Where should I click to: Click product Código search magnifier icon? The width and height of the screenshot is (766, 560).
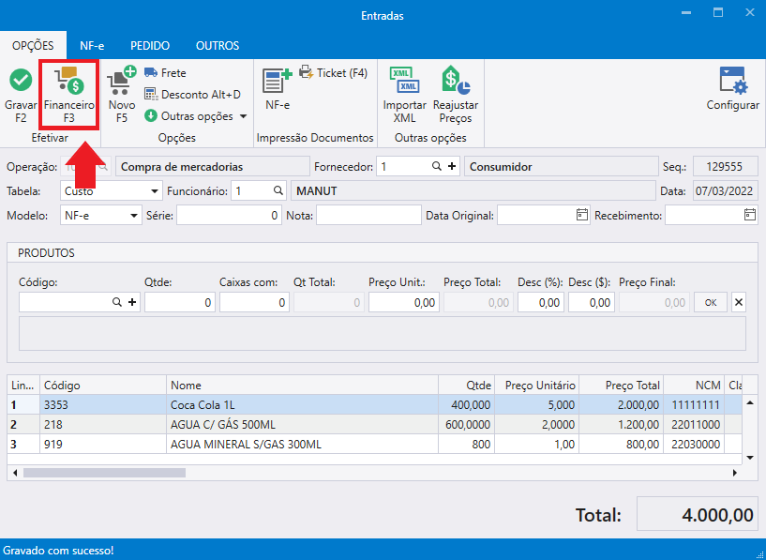(117, 302)
